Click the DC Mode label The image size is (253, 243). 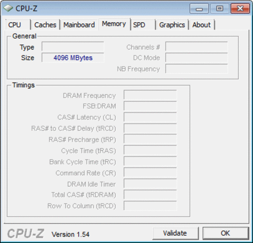147,58
